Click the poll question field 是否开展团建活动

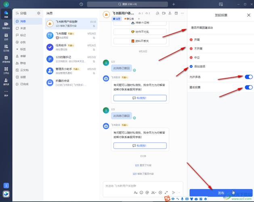pos(220,28)
